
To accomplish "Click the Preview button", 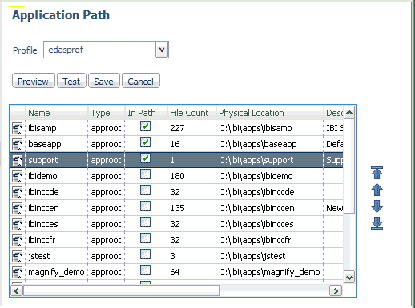I will (34, 81).
